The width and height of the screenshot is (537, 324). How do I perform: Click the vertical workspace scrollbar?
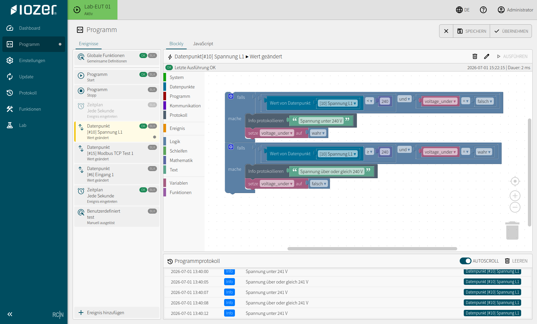[x=530, y=172]
